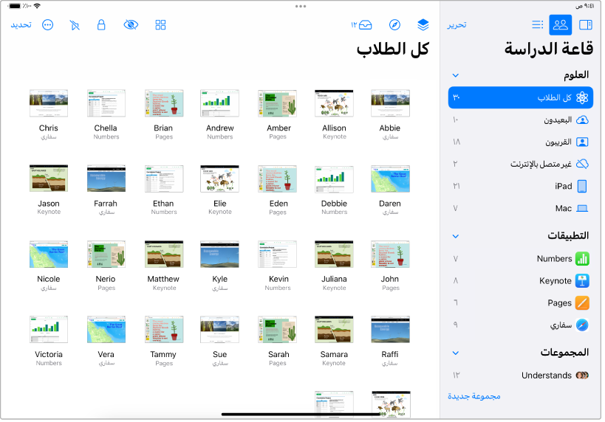Image resolution: width=605 pixels, height=422 pixels.
Task: Open Chella's Numbers screen thumbnail
Action: tap(106, 103)
